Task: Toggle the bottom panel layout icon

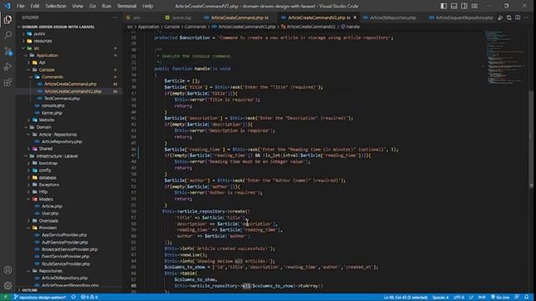Action: (x=454, y=6)
